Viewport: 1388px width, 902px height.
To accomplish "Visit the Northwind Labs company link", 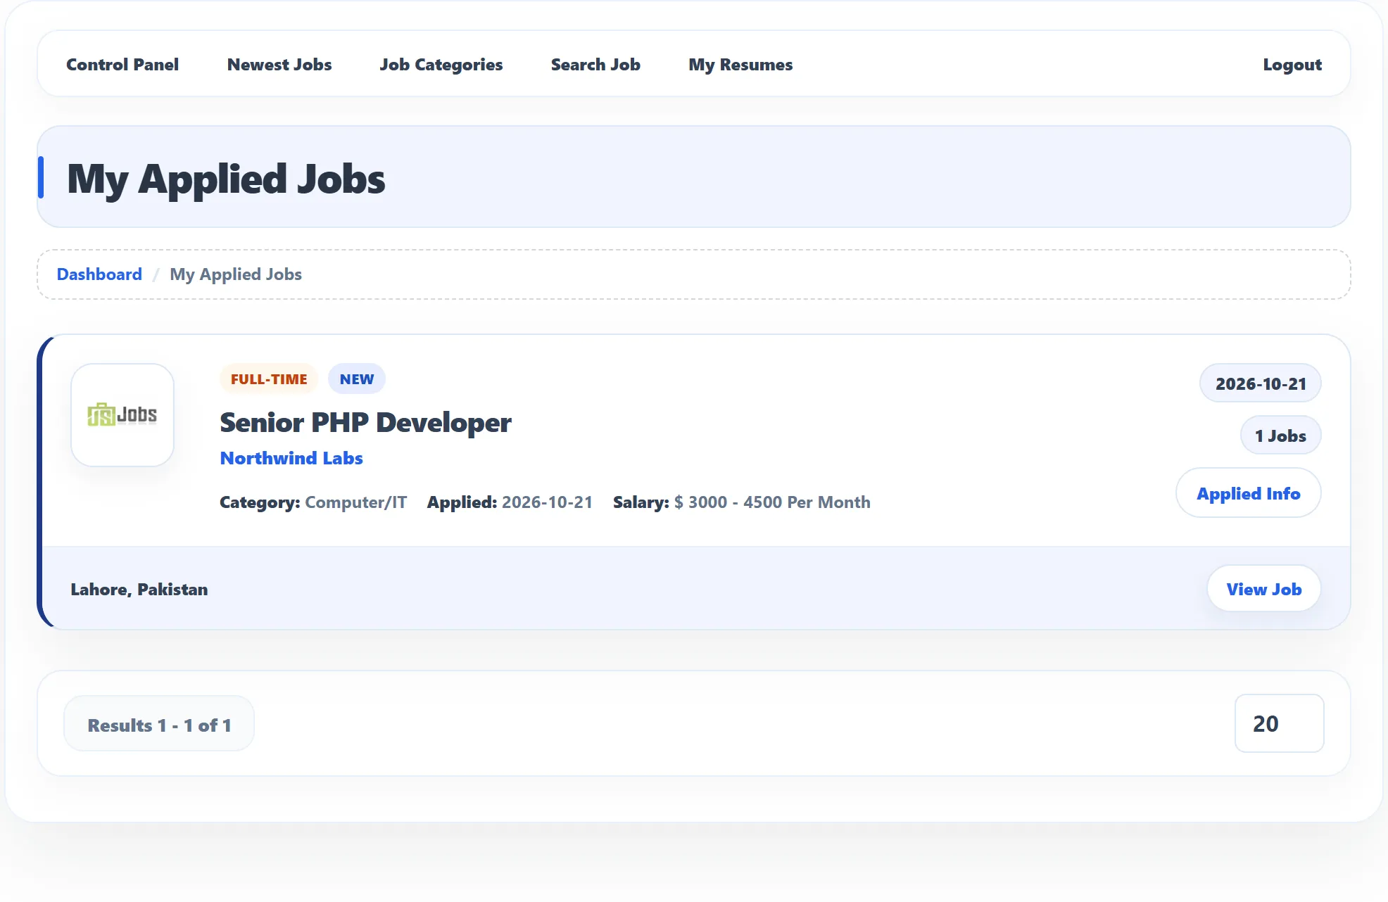I will 291,458.
